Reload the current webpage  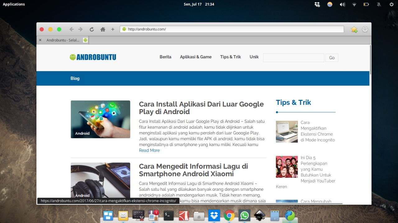pos(92,29)
